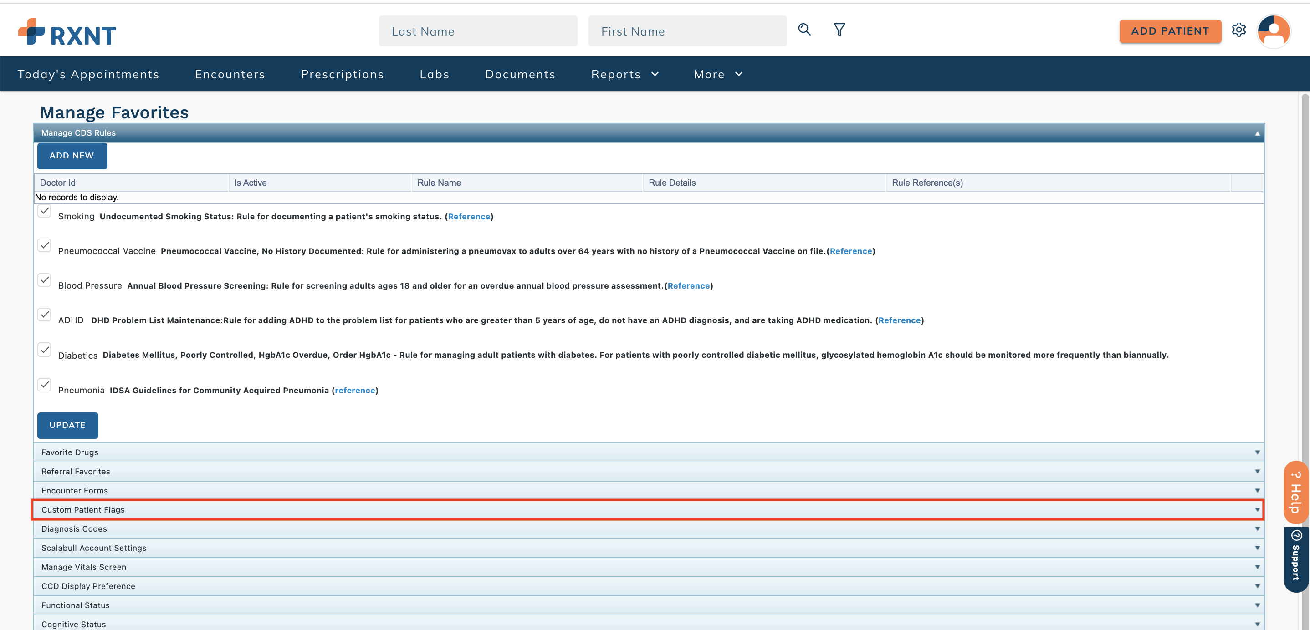This screenshot has width=1310, height=630.
Task: Toggle the ADHD rule checkbox
Action: point(45,315)
